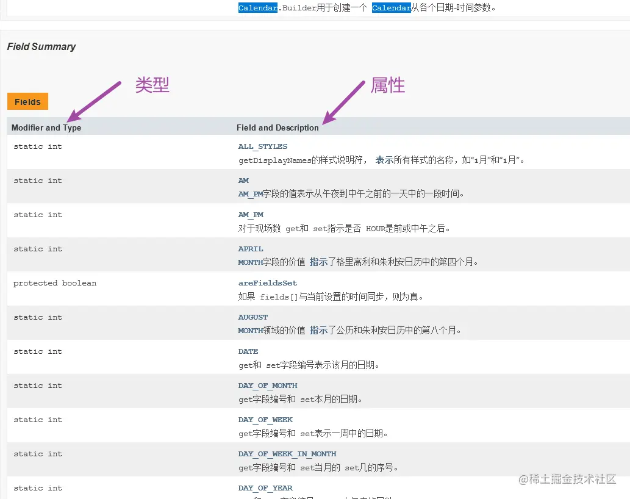630x499 pixels.
Task: Navigate to the DAY_OF_MONTH field
Action: tap(267, 386)
